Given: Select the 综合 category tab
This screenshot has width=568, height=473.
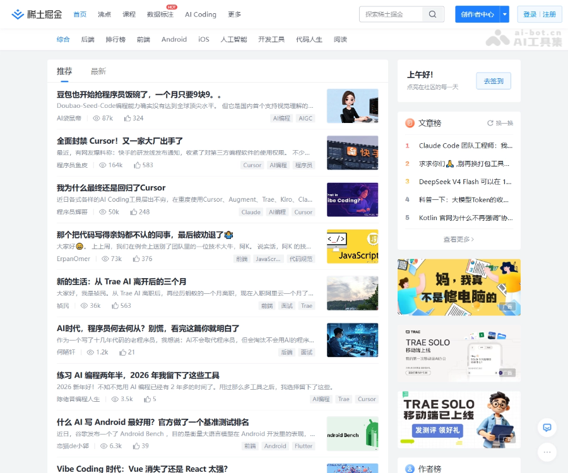Looking at the screenshot, I should click(63, 40).
